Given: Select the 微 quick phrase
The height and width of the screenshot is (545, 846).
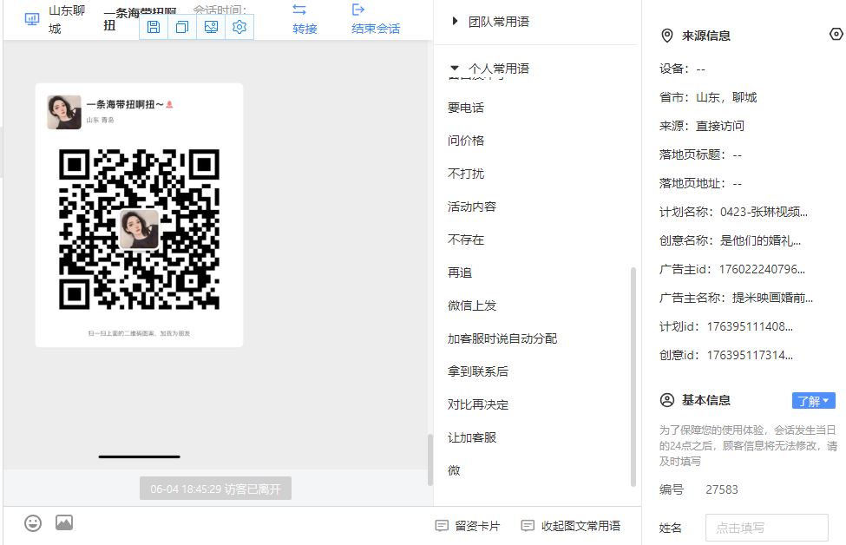Looking at the screenshot, I should point(454,470).
